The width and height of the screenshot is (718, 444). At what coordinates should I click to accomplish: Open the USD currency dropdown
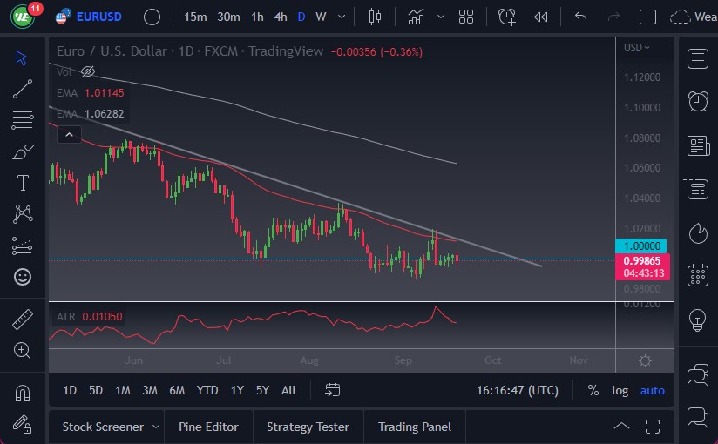[x=636, y=48]
